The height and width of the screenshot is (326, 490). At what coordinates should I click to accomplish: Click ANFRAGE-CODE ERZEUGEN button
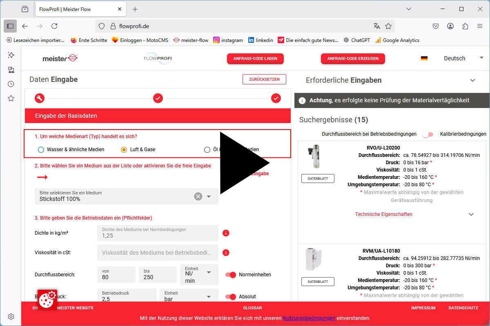point(353,58)
